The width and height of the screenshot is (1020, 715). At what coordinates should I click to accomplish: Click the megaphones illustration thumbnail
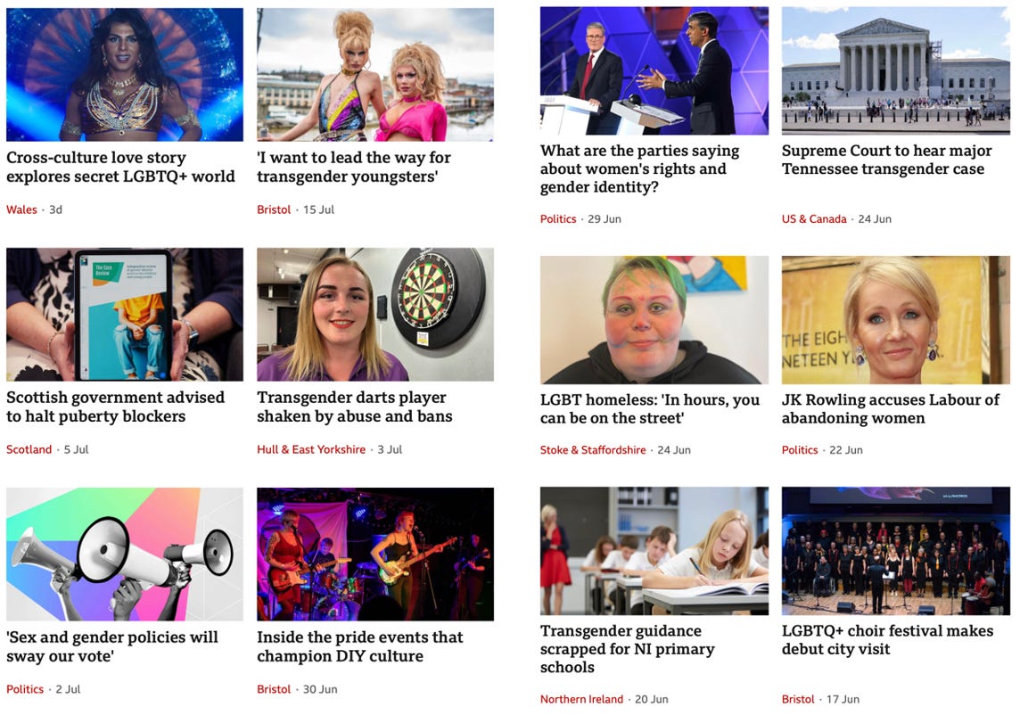click(x=125, y=554)
